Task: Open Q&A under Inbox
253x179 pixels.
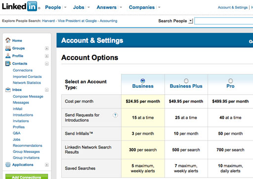Action: coord(16,133)
